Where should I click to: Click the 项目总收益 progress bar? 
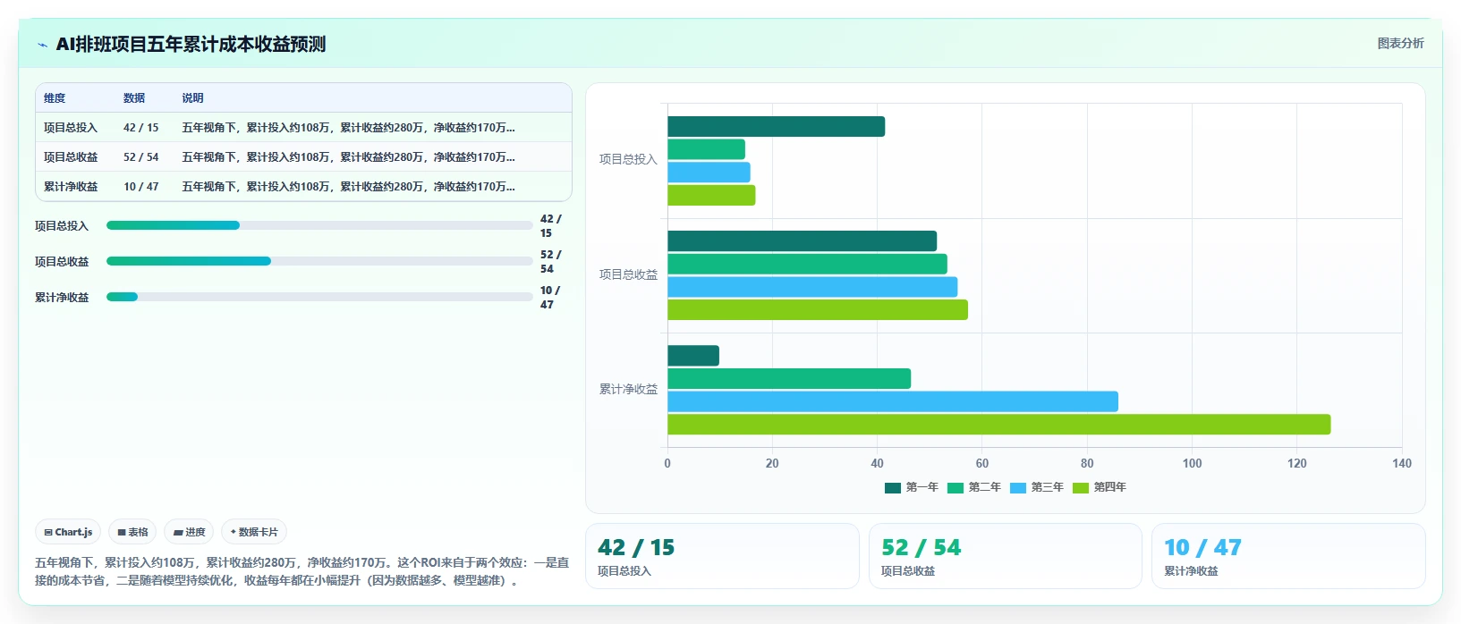[x=319, y=261]
